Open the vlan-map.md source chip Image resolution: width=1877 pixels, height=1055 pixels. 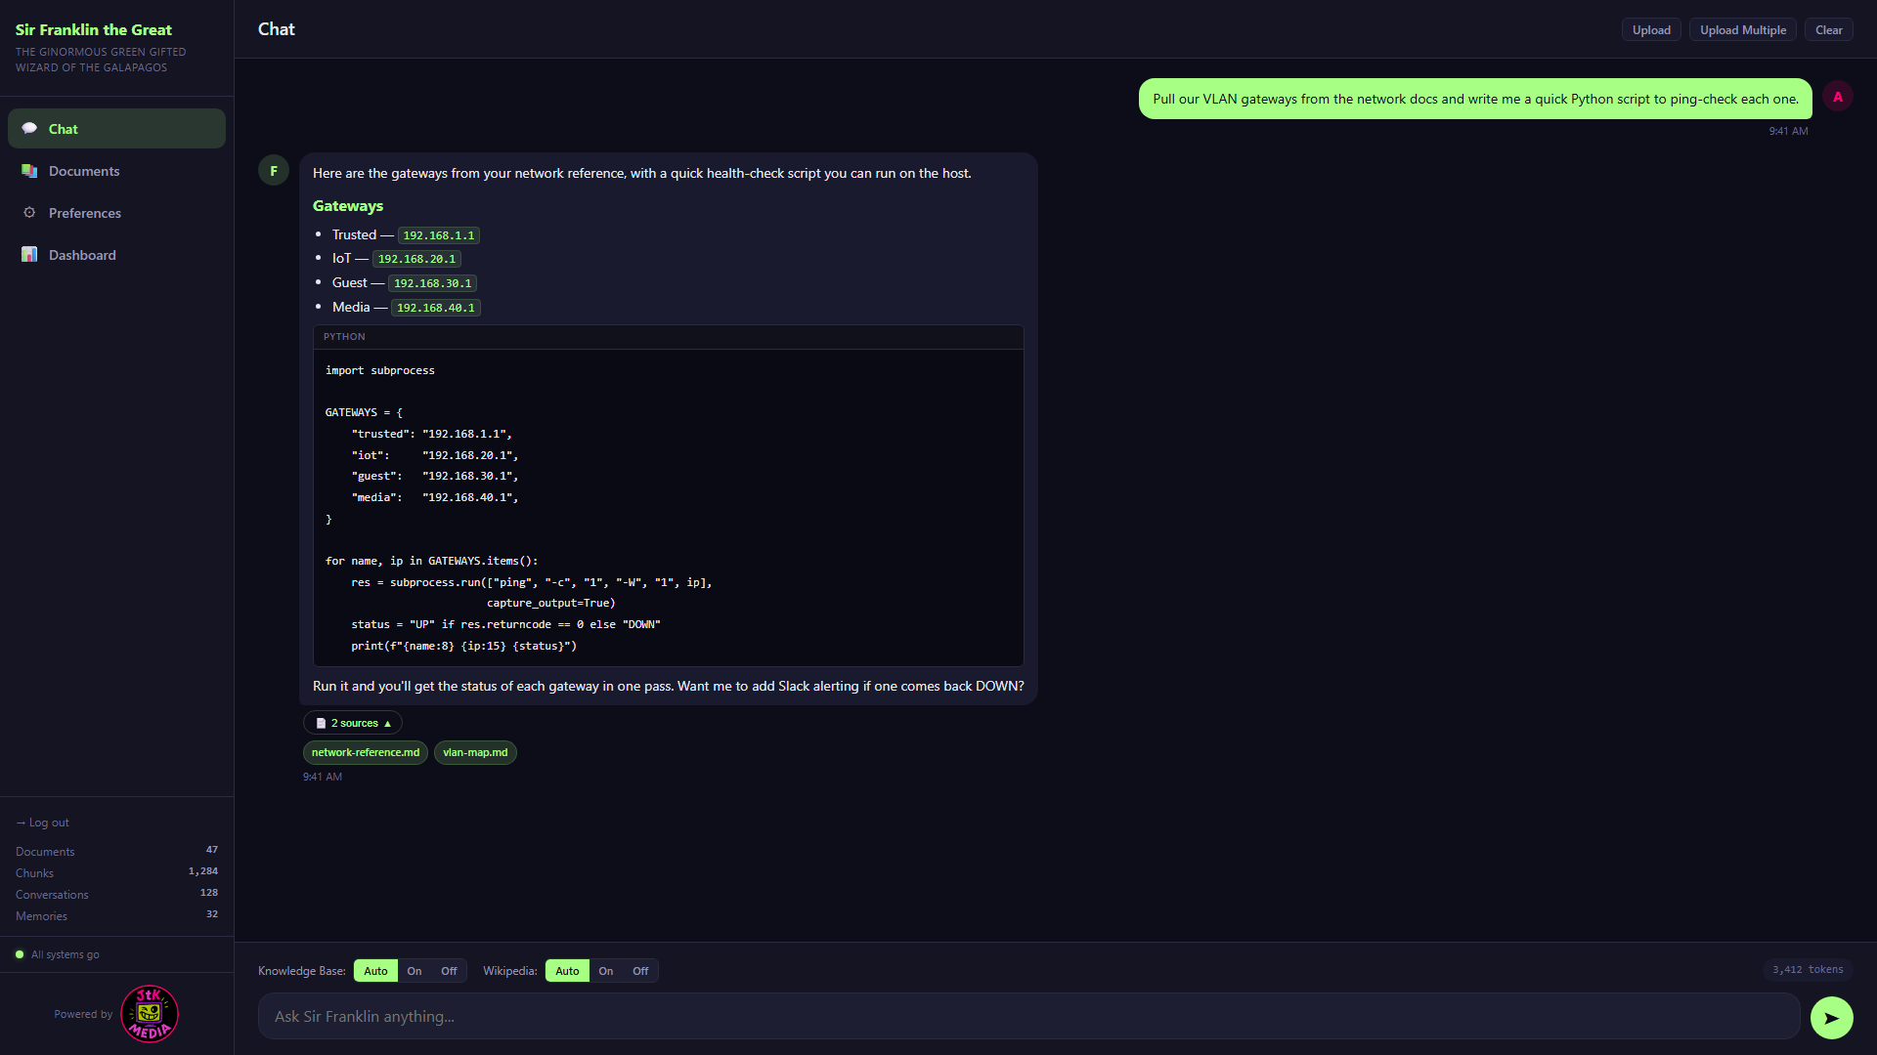click(475, 752)
